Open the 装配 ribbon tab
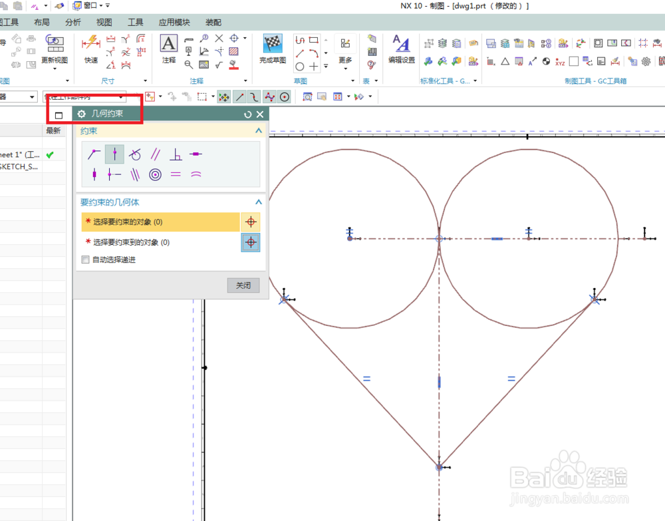The image size is (665, 521). [x=213, y=23]
